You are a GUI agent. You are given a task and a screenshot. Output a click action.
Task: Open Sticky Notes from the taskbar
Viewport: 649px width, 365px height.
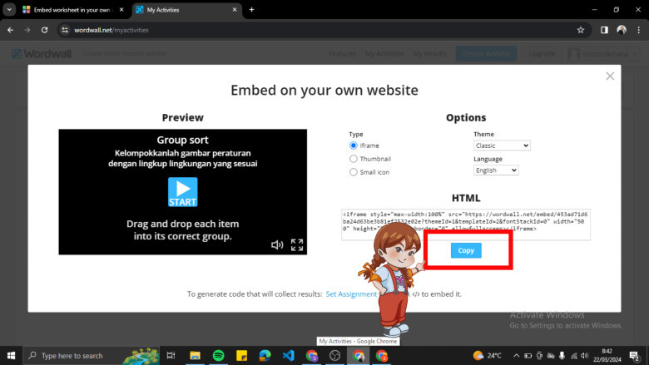[x=242, y=356]
